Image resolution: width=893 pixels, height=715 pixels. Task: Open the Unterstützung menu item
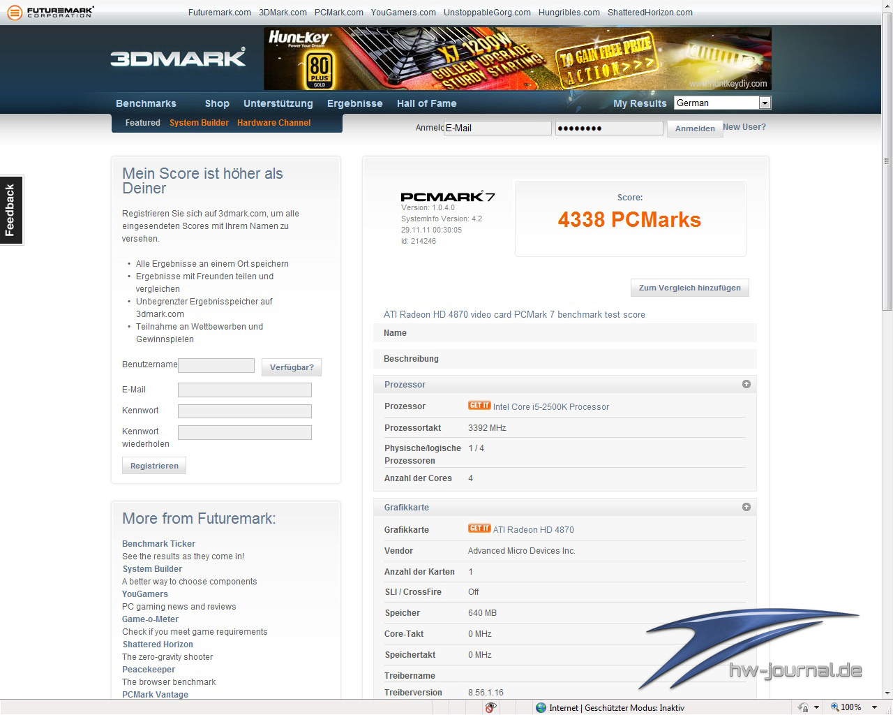[x=278, y=103]
